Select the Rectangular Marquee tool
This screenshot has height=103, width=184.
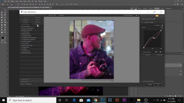(x=5, y=10)
